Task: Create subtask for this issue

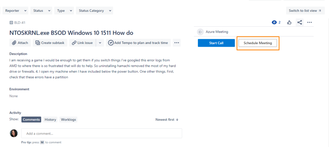Action: tap(50, 43)
